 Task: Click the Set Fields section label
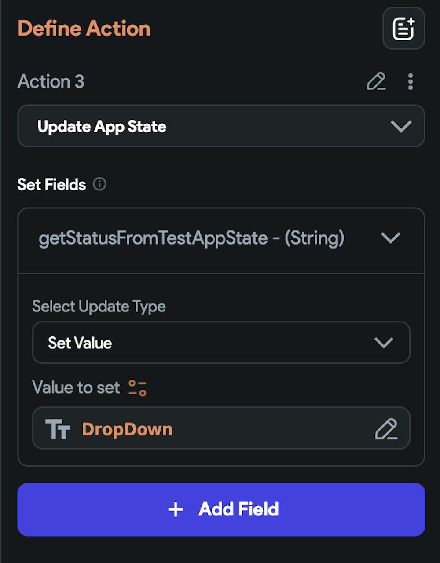(x=51, y=184)
